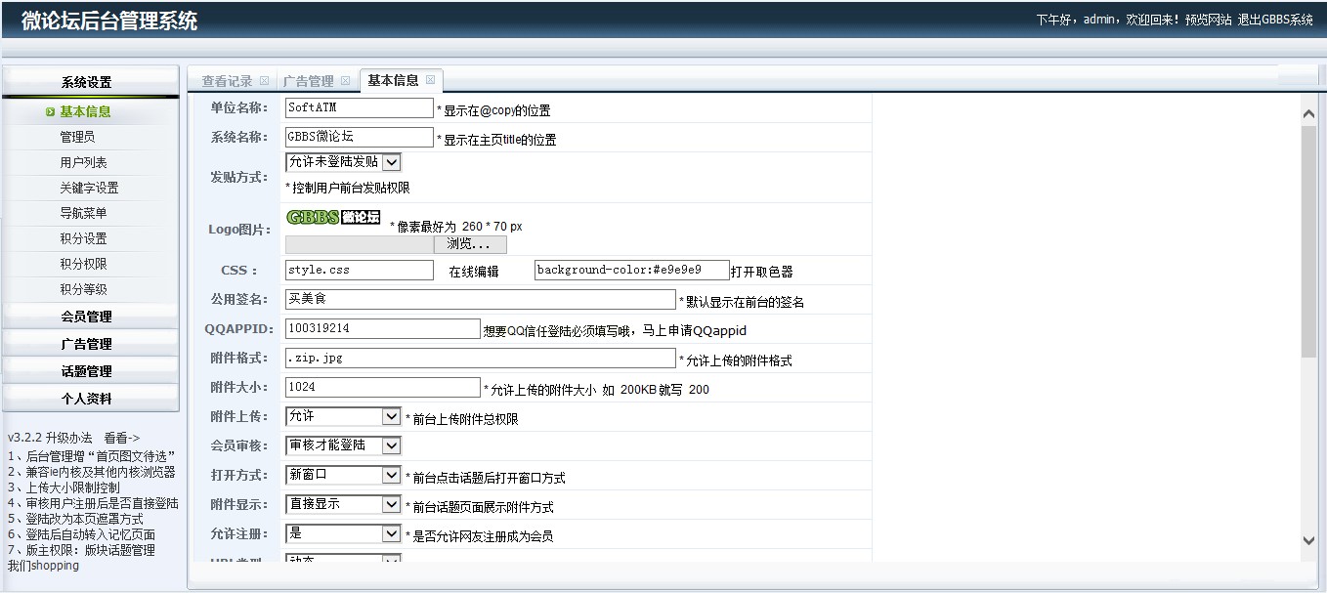This screenshot has height=593, width=1327.
Task: Click into the 附件大小 field containing 1024
Action: pos(382,387)
